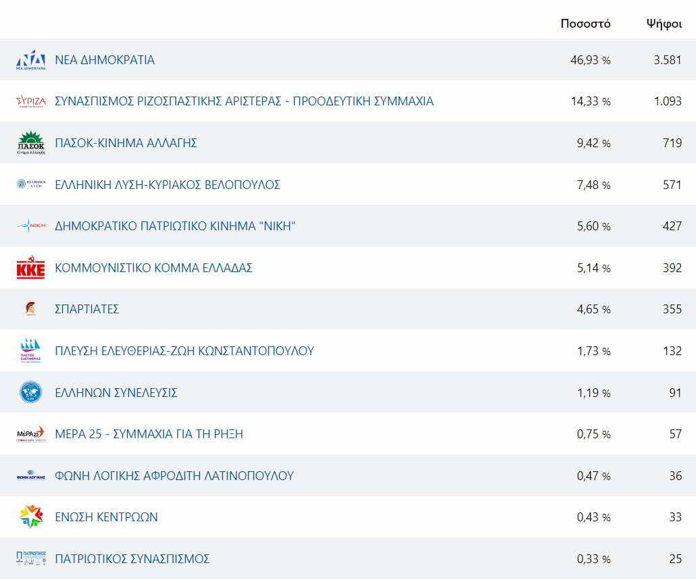Select the 571 votes value
Image resolution: width=696 pixels, height=580 pixels.
coord(672,184)
